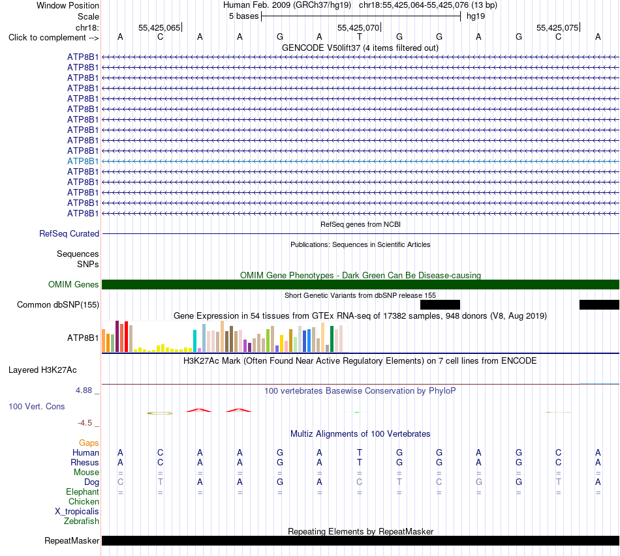620x556 pixels.
Task: Click the 'Window Position' label
Action: (x=68, y=5)
